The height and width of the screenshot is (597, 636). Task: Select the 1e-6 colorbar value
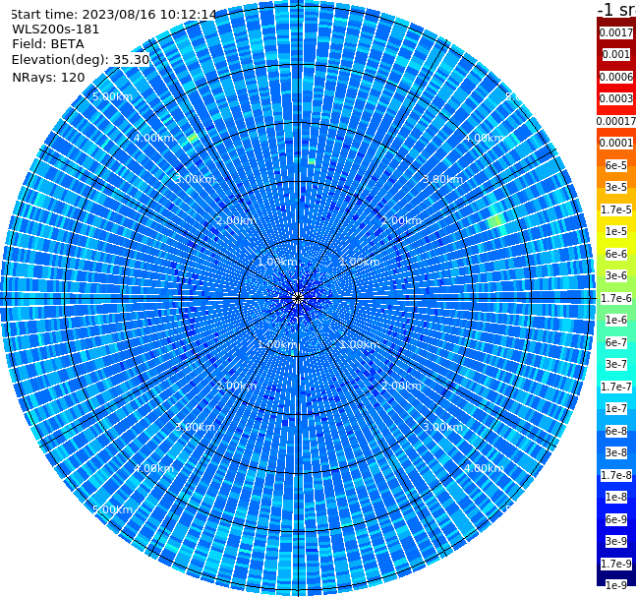(616, 320)
